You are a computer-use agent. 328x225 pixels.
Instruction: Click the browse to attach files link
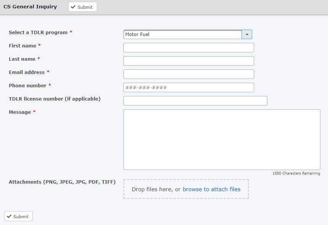point(212,189)
